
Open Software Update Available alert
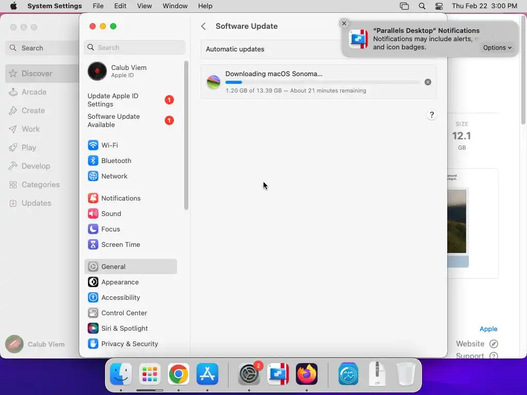click(130, 120)
